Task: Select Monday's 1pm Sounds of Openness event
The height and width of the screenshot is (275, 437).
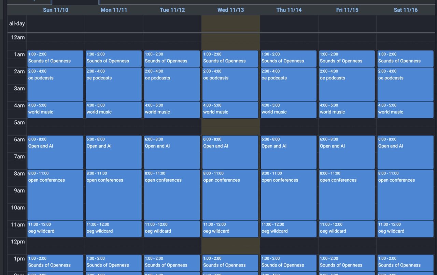Action: coord(114,263)
